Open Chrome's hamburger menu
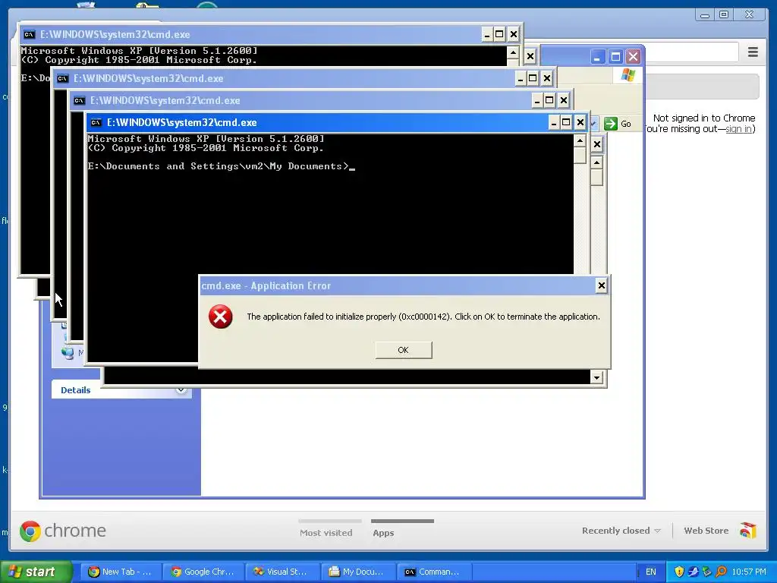The height and width of the screenshot is (583, 777). (753, 52)
